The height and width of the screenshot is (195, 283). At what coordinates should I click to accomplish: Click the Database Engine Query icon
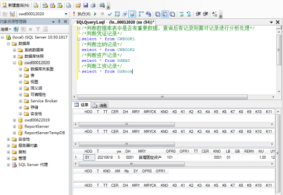coord(36,5)
